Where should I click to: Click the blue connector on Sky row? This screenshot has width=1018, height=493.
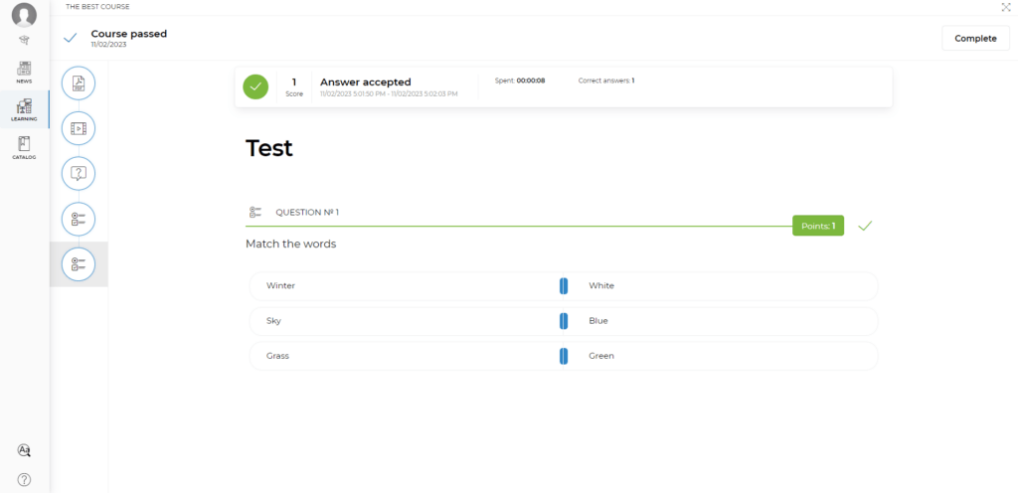coord(564,320)
